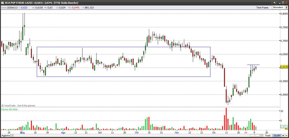Click the 'V: 881.323' volume value
Viewport: 289px width, 138px height.
pos(88,8)
